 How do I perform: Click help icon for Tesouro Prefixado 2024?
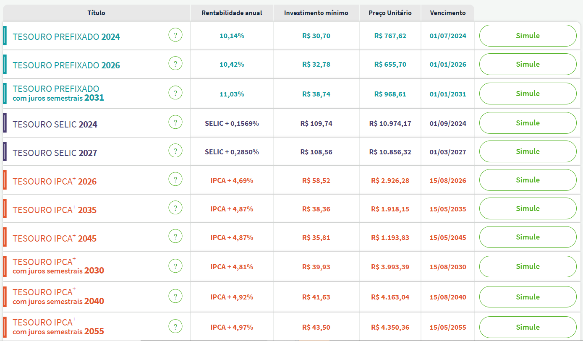tap(175, 35)
